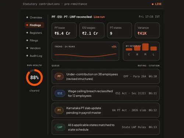Screen dimensions: 184x138
Task: Click PF · ESI · PT · LWF reconciled heading
Action: [72, 17]
